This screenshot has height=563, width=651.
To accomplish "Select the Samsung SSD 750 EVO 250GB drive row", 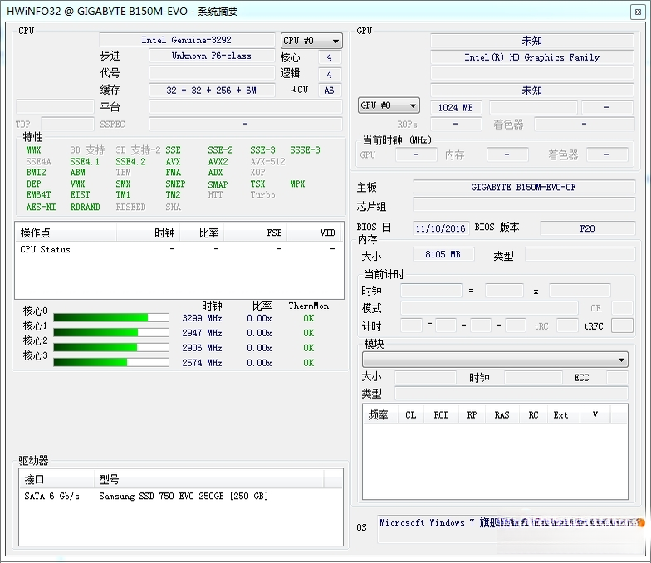I will pos(181,496).
